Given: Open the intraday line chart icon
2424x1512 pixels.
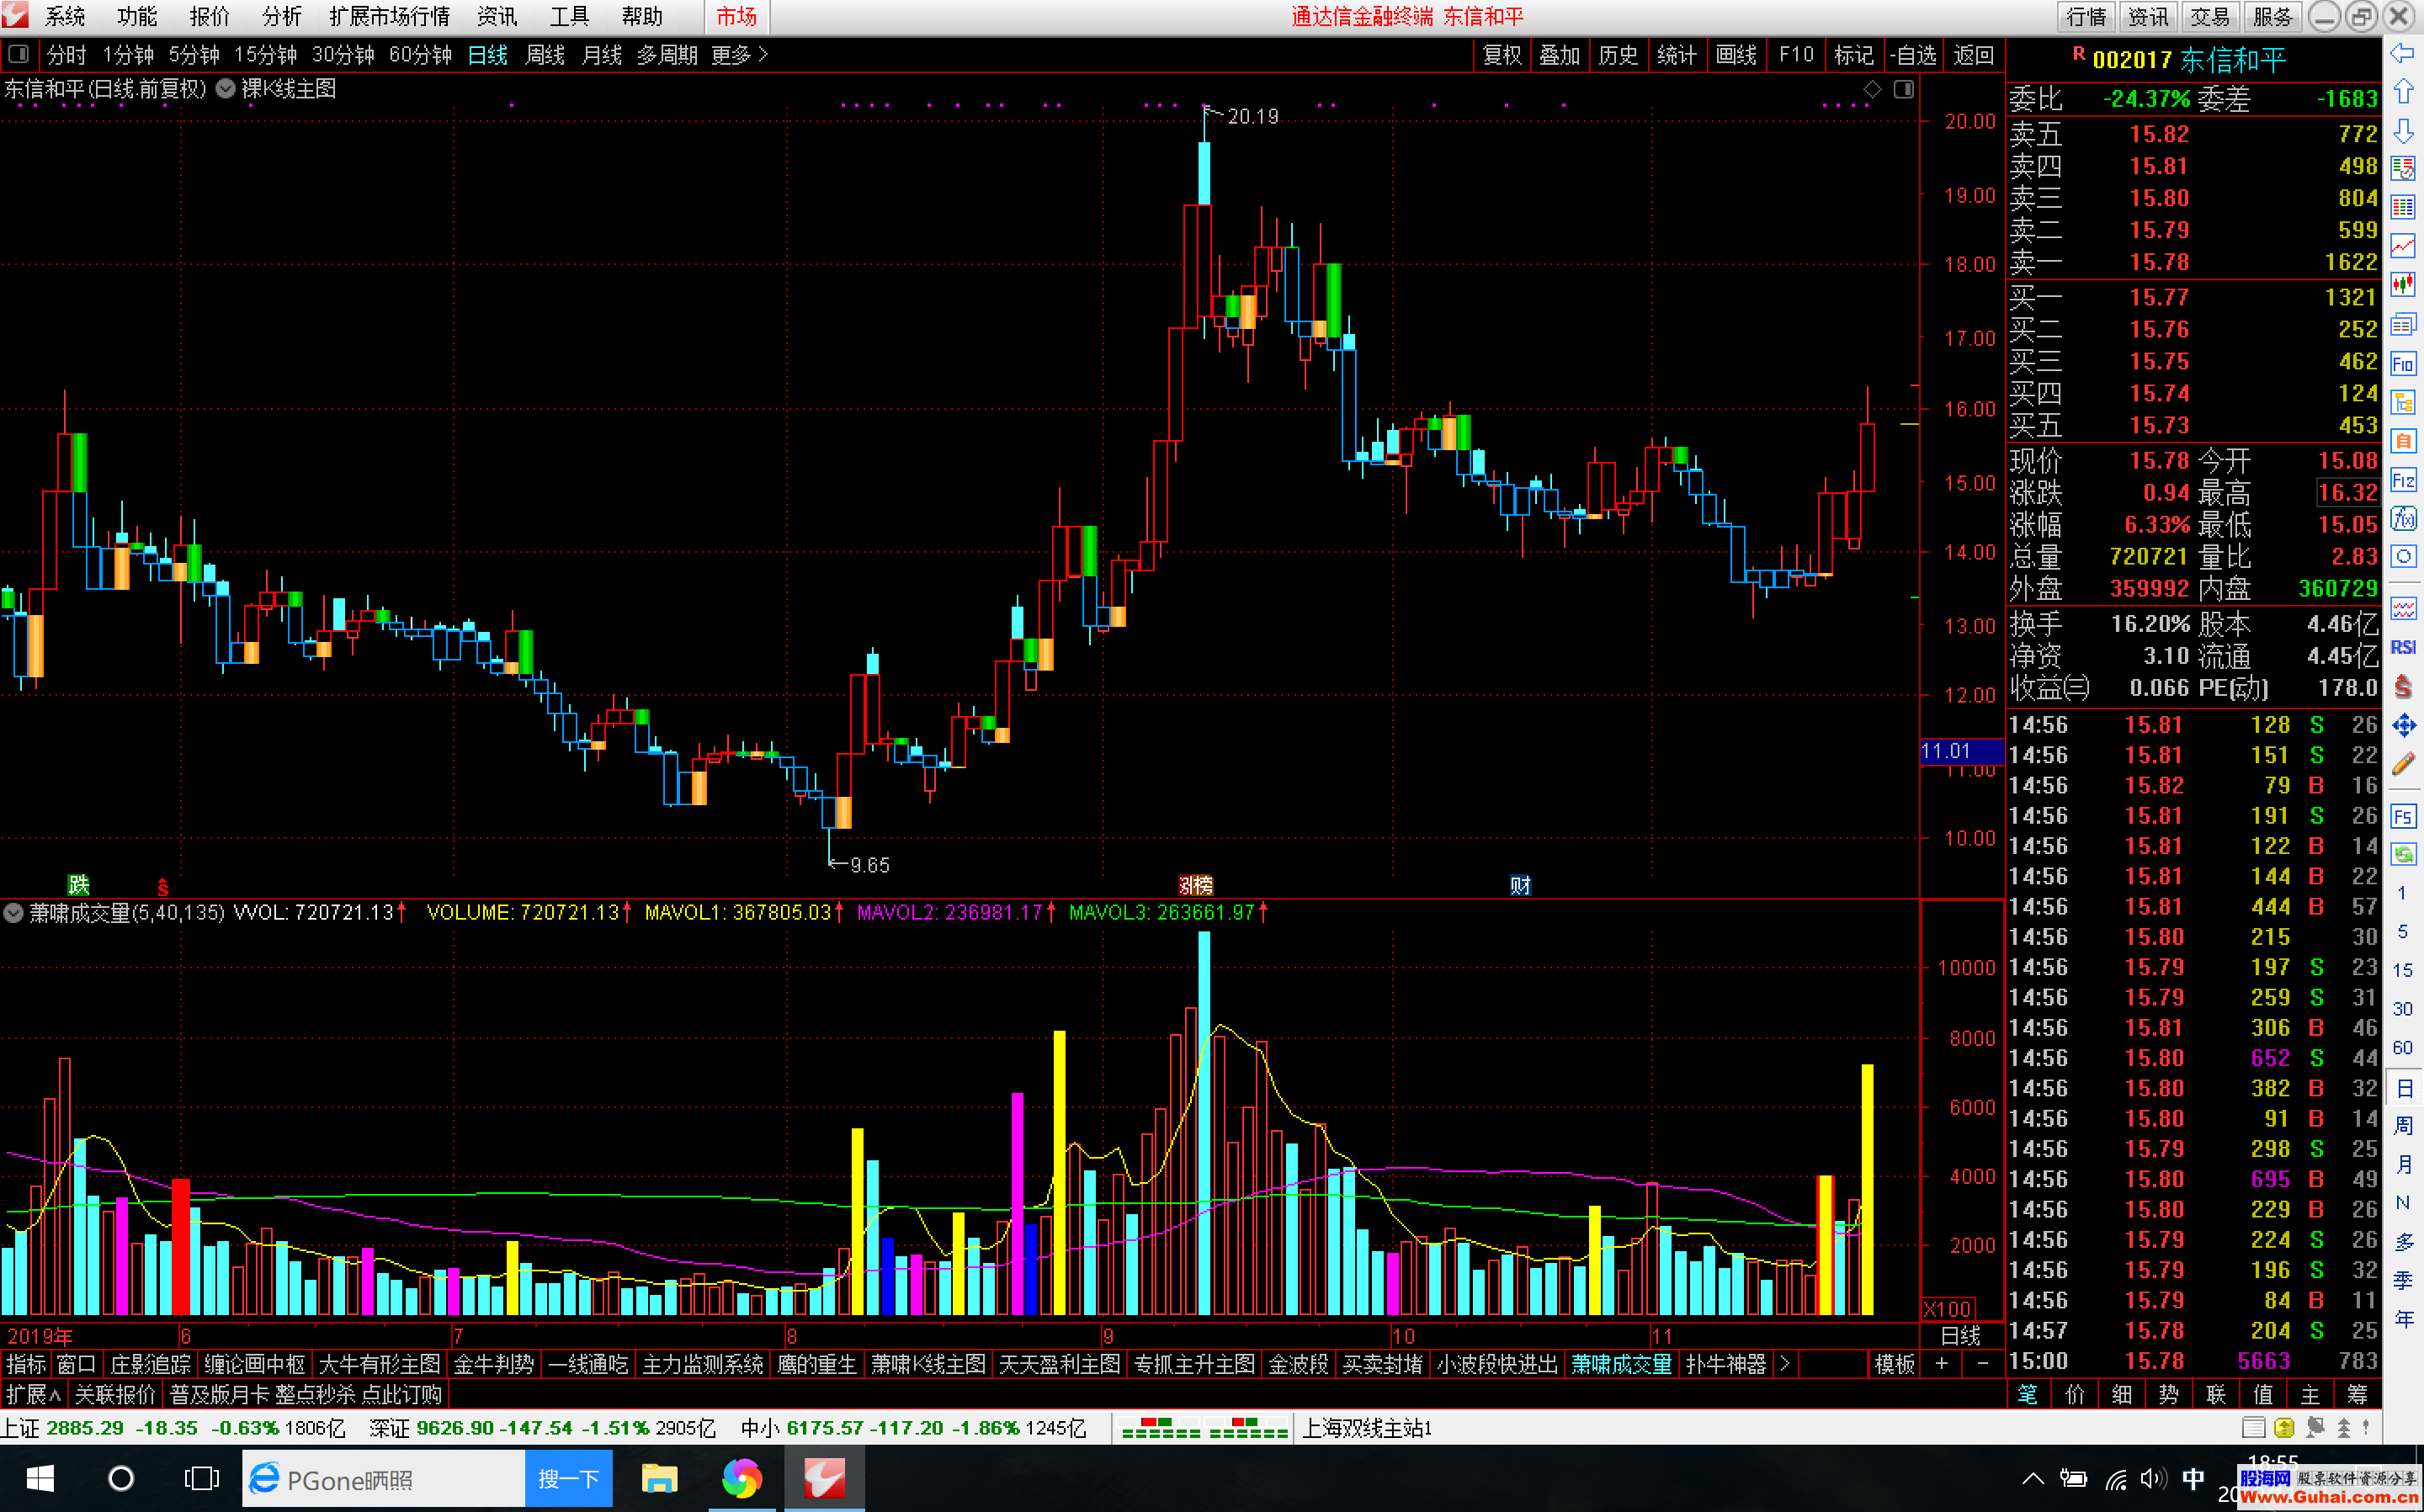Looking at the screenshot, I should pos(2403,246).
